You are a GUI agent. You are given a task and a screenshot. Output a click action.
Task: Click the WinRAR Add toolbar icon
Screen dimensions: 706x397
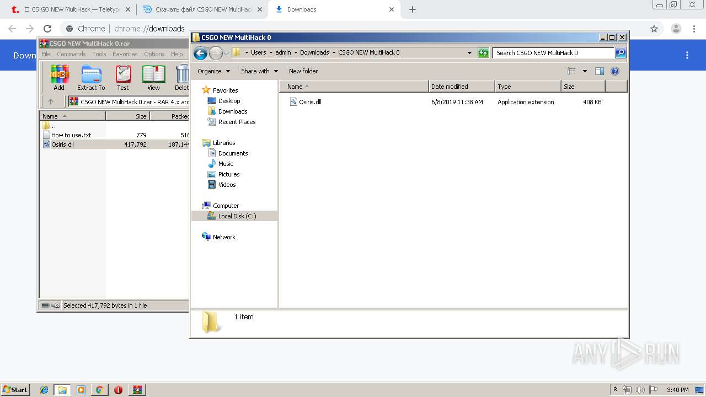pos(59,77)
